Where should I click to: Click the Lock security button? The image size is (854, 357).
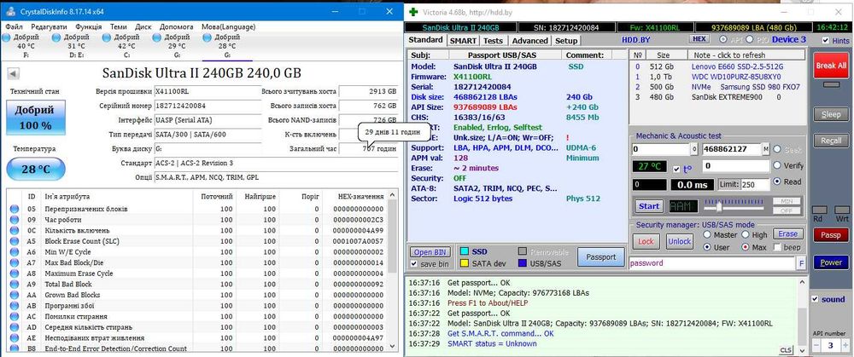pos(646,241)
